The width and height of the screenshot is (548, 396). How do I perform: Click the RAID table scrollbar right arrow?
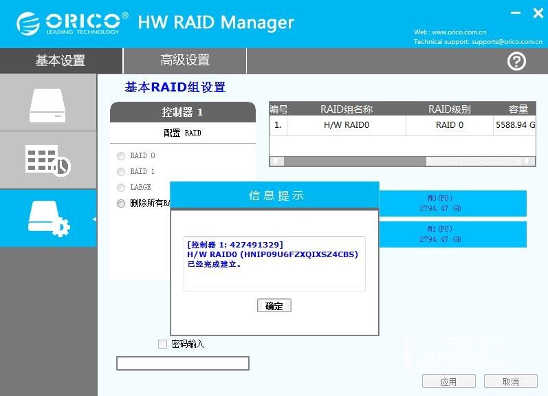[527, 161]
